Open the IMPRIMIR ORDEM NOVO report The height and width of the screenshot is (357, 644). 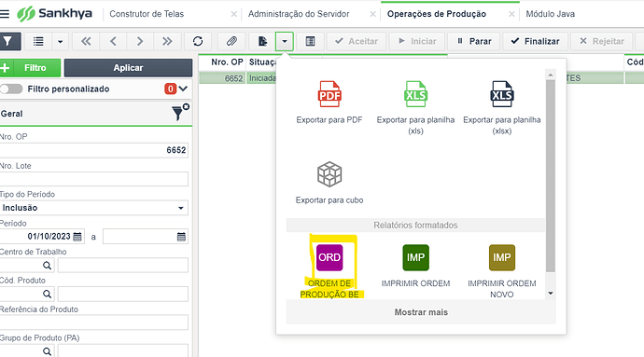pos(502,257)
